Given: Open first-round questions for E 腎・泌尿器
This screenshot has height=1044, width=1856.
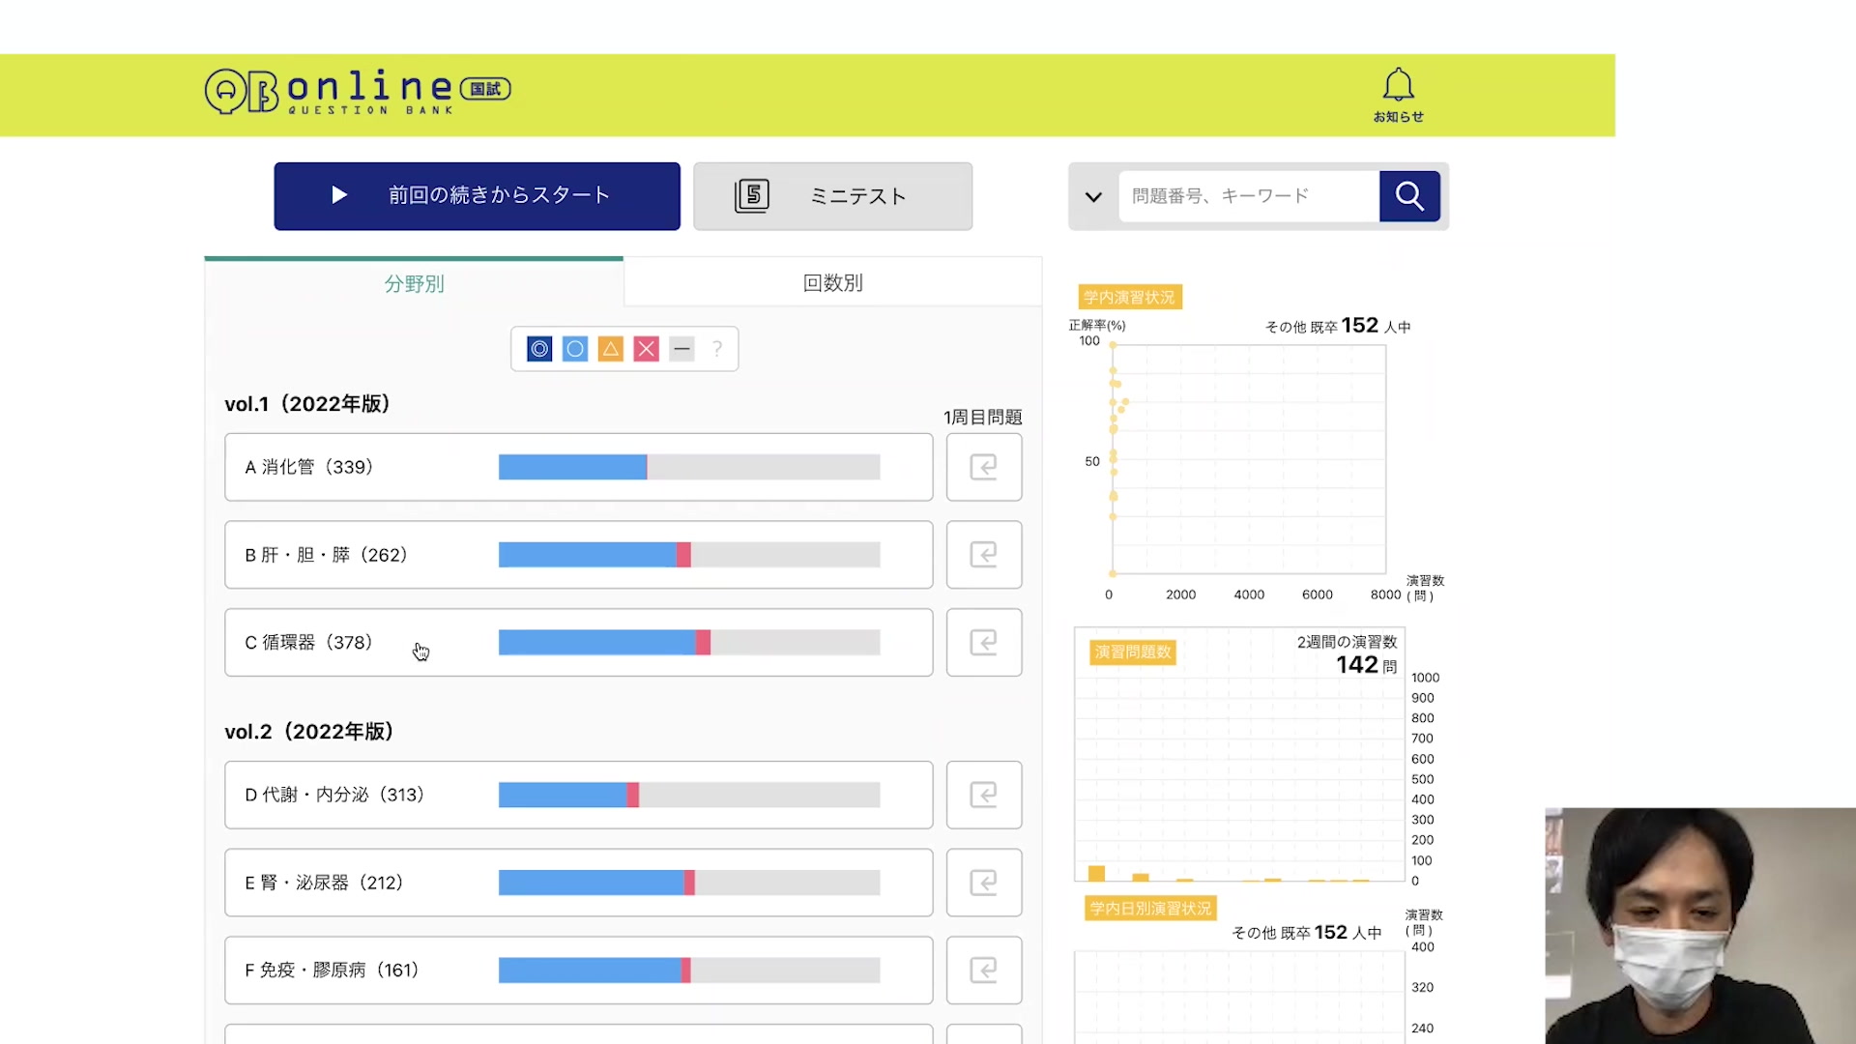Looking at the screenshot, I should click(x=983, y=883).
